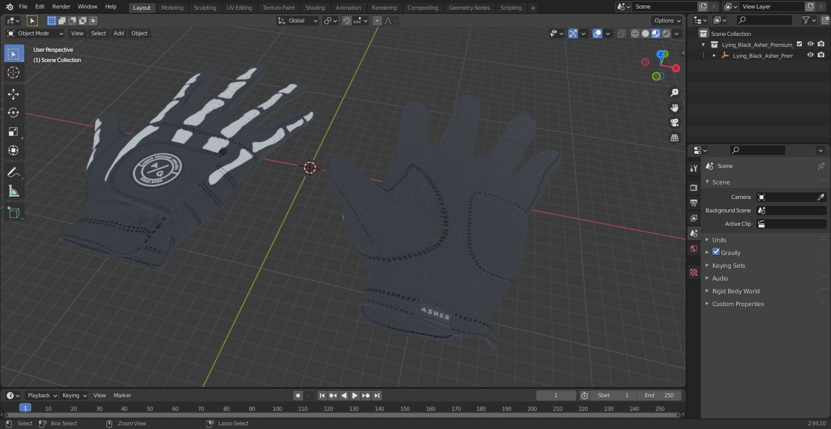Switch to Wireframe viewport shading
The height and width of the screenshot is (429, 831).
click(635, 33)
